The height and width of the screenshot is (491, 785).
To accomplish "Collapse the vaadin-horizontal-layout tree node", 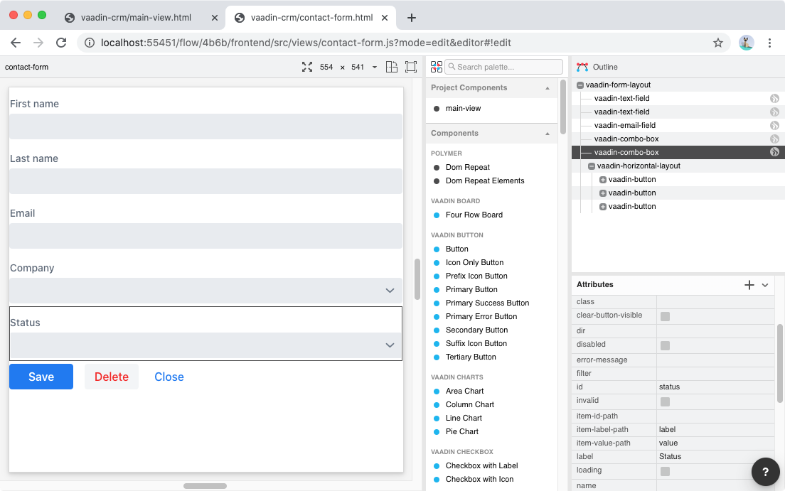I will [591, 166].
